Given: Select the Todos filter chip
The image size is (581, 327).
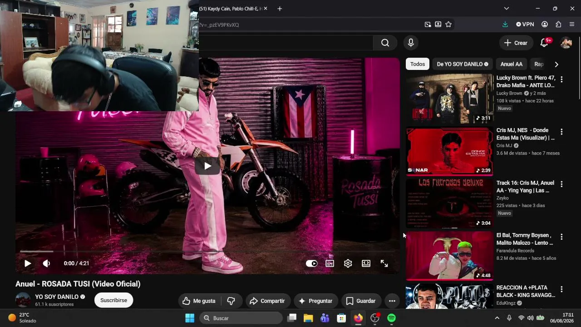Looking at the screenshot, I should click(418, 64).
